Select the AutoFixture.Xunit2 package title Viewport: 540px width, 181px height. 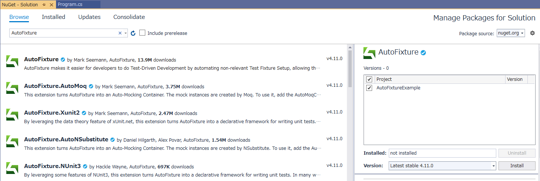coord(52,113)
